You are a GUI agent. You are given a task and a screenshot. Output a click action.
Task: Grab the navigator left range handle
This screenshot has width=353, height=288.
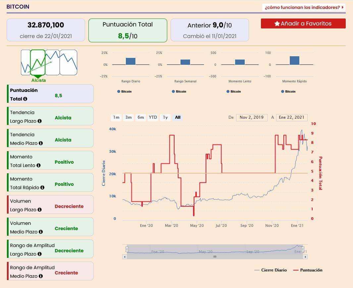127,249
